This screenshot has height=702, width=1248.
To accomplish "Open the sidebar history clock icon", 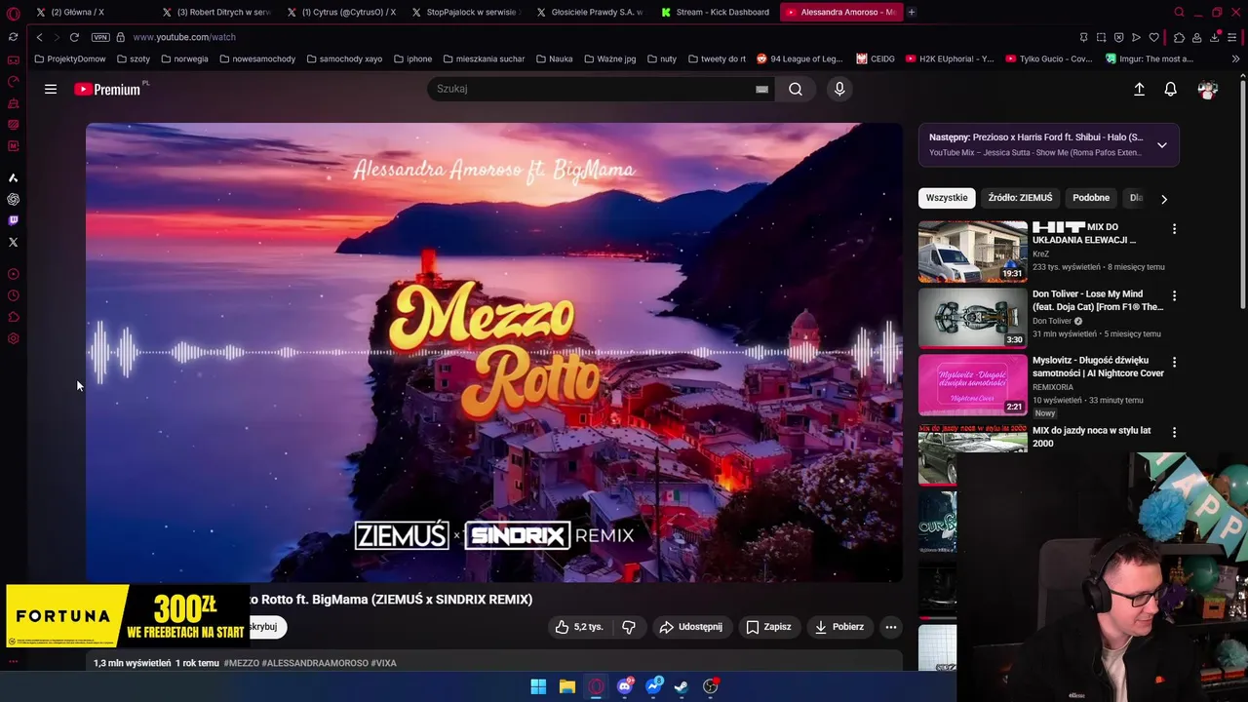I will click(x=13, y=295).
